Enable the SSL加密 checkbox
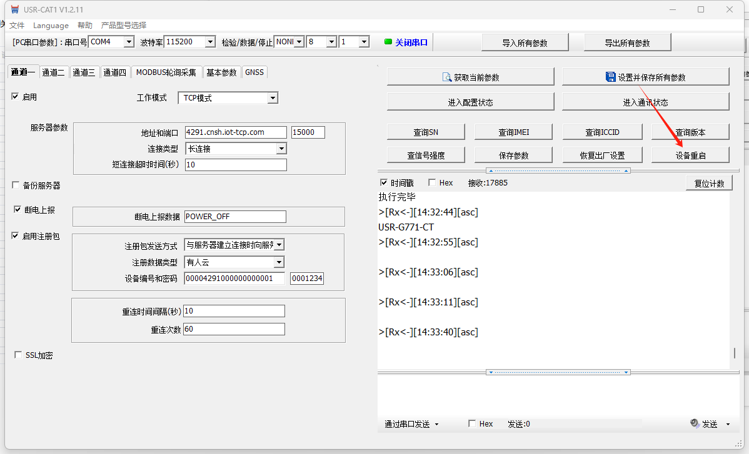Screen dimensions: 749x454 coord(18,355)
